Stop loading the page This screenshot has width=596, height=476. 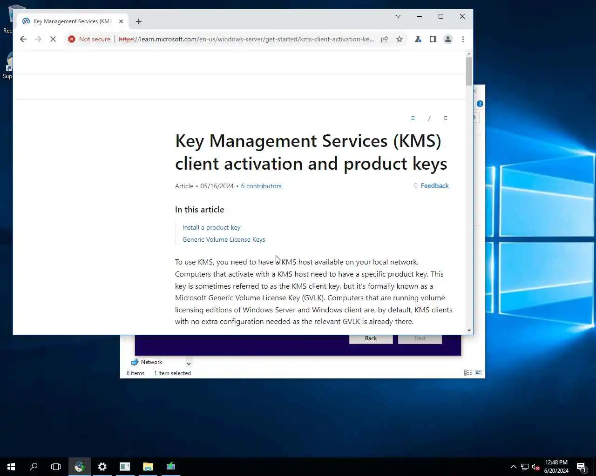(x=53, y=39)
